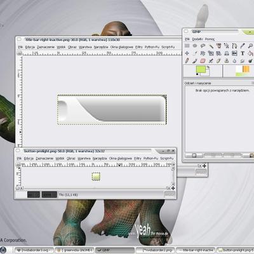Select the Flip tool
Viewport: 254px width, 254px height.
[234, 53]
